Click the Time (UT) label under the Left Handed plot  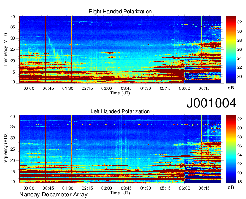click(120, 193)
